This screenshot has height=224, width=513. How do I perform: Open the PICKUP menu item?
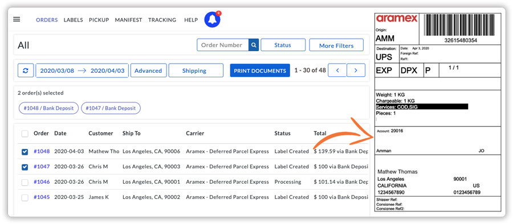point(99,20)
